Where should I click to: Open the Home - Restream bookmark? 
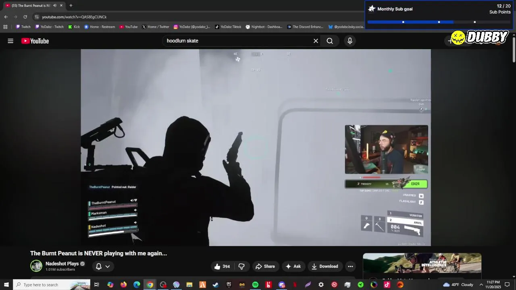click(x=99, y=27)
